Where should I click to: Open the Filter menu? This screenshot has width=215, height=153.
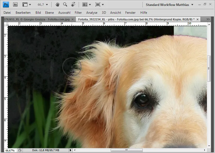(x=78, y=13)
